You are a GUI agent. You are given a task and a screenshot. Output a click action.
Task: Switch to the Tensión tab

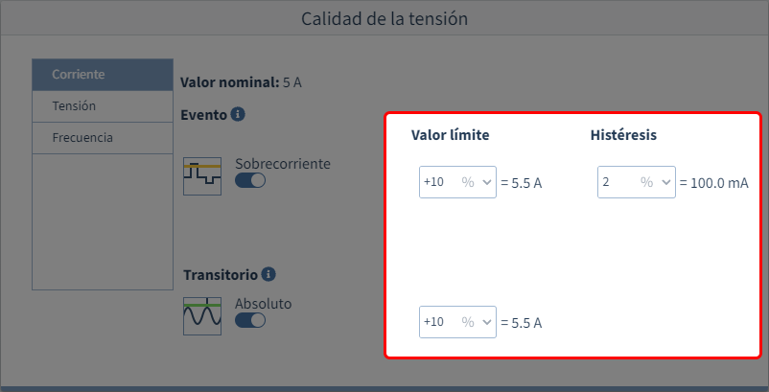[103, 105]
